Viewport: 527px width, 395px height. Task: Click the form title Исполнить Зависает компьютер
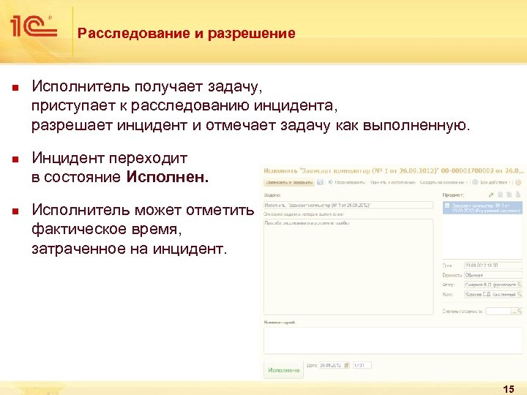coord(393,170)
